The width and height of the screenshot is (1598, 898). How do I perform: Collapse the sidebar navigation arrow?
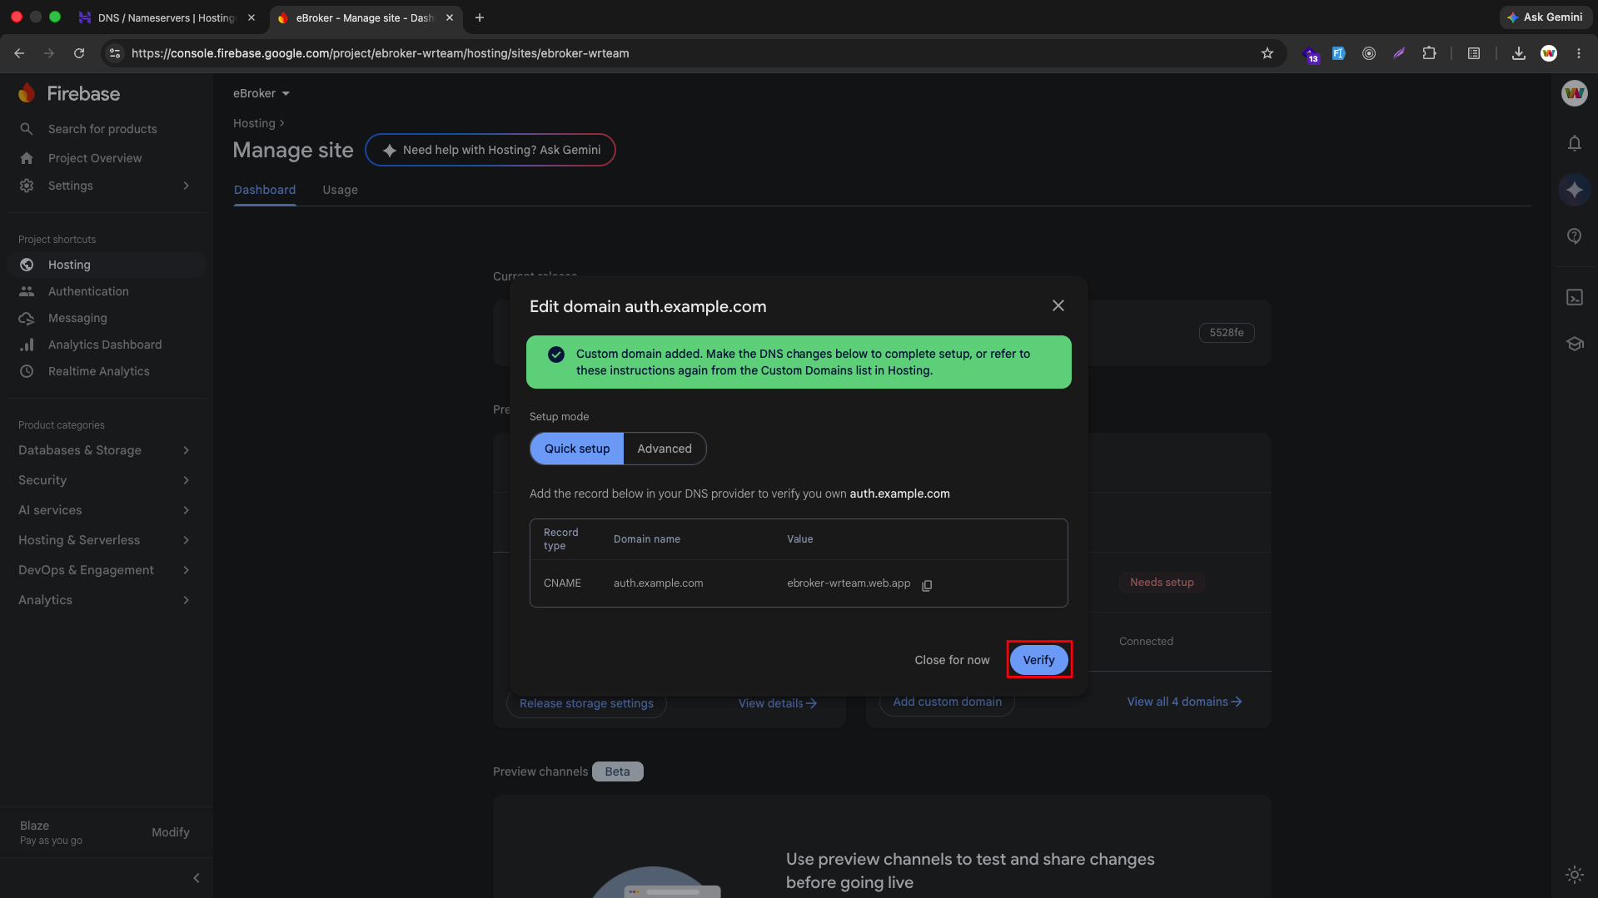(196, 878)
